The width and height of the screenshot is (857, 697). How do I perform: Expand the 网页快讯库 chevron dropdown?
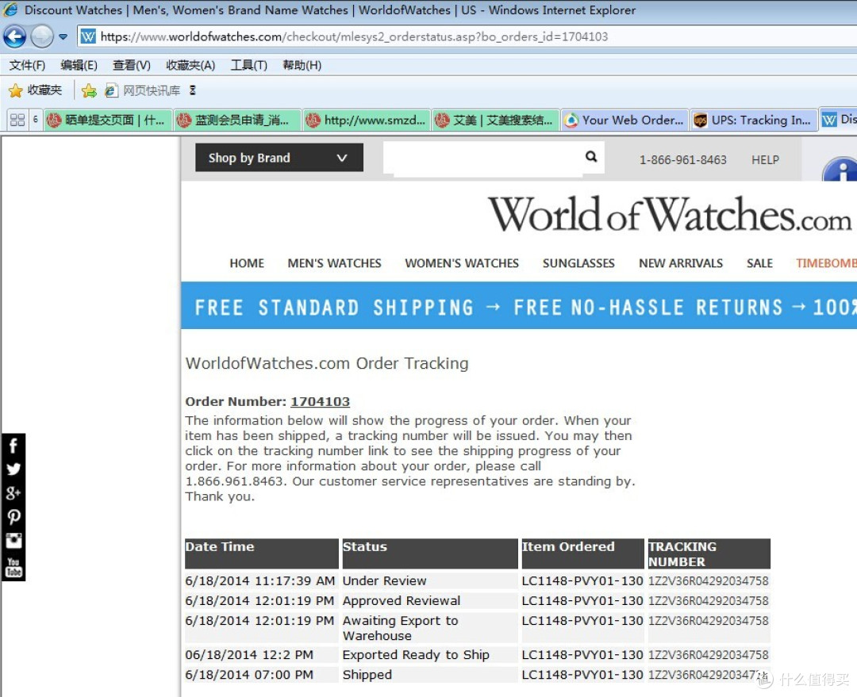click(x=192, y=90)
